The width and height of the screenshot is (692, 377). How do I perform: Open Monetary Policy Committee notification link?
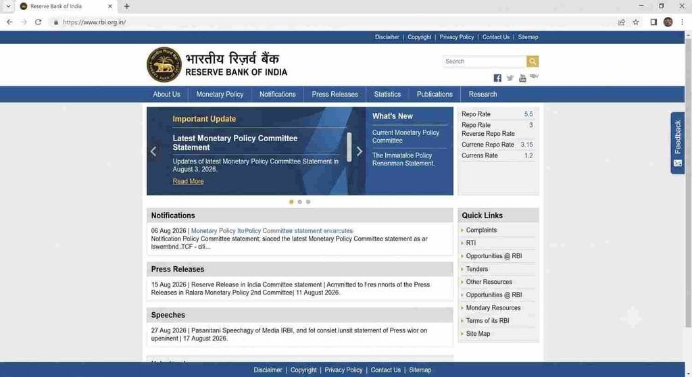(272, 231)
